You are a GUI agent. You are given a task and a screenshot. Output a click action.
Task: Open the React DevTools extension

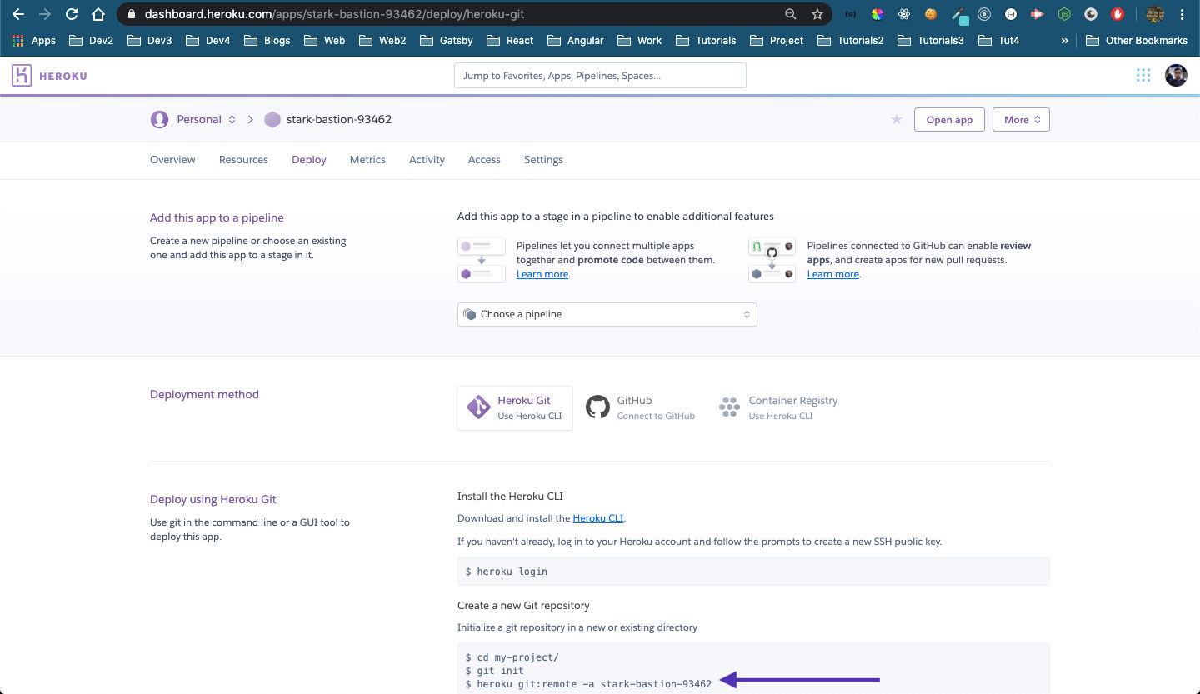pos(904,14)
